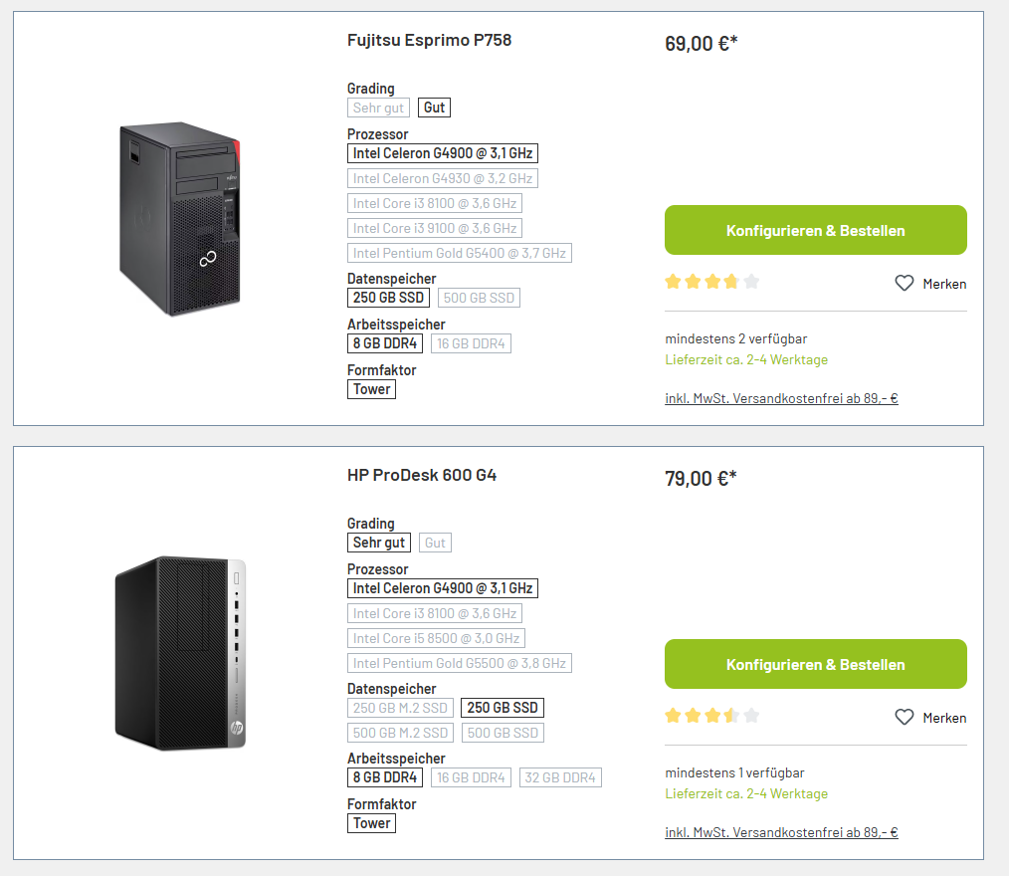
Task: Select 'Sehr gut' grading for the Fujitsu Esprimo
Action: click(x=378, y=108)
